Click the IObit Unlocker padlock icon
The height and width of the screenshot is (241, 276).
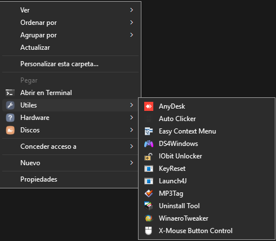click(x=149, y=156)
